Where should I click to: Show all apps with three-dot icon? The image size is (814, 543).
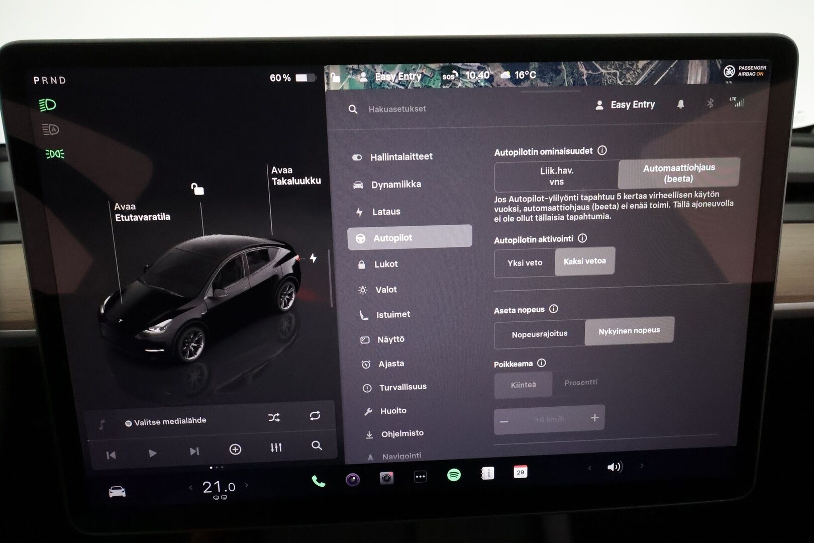(420, 476)
